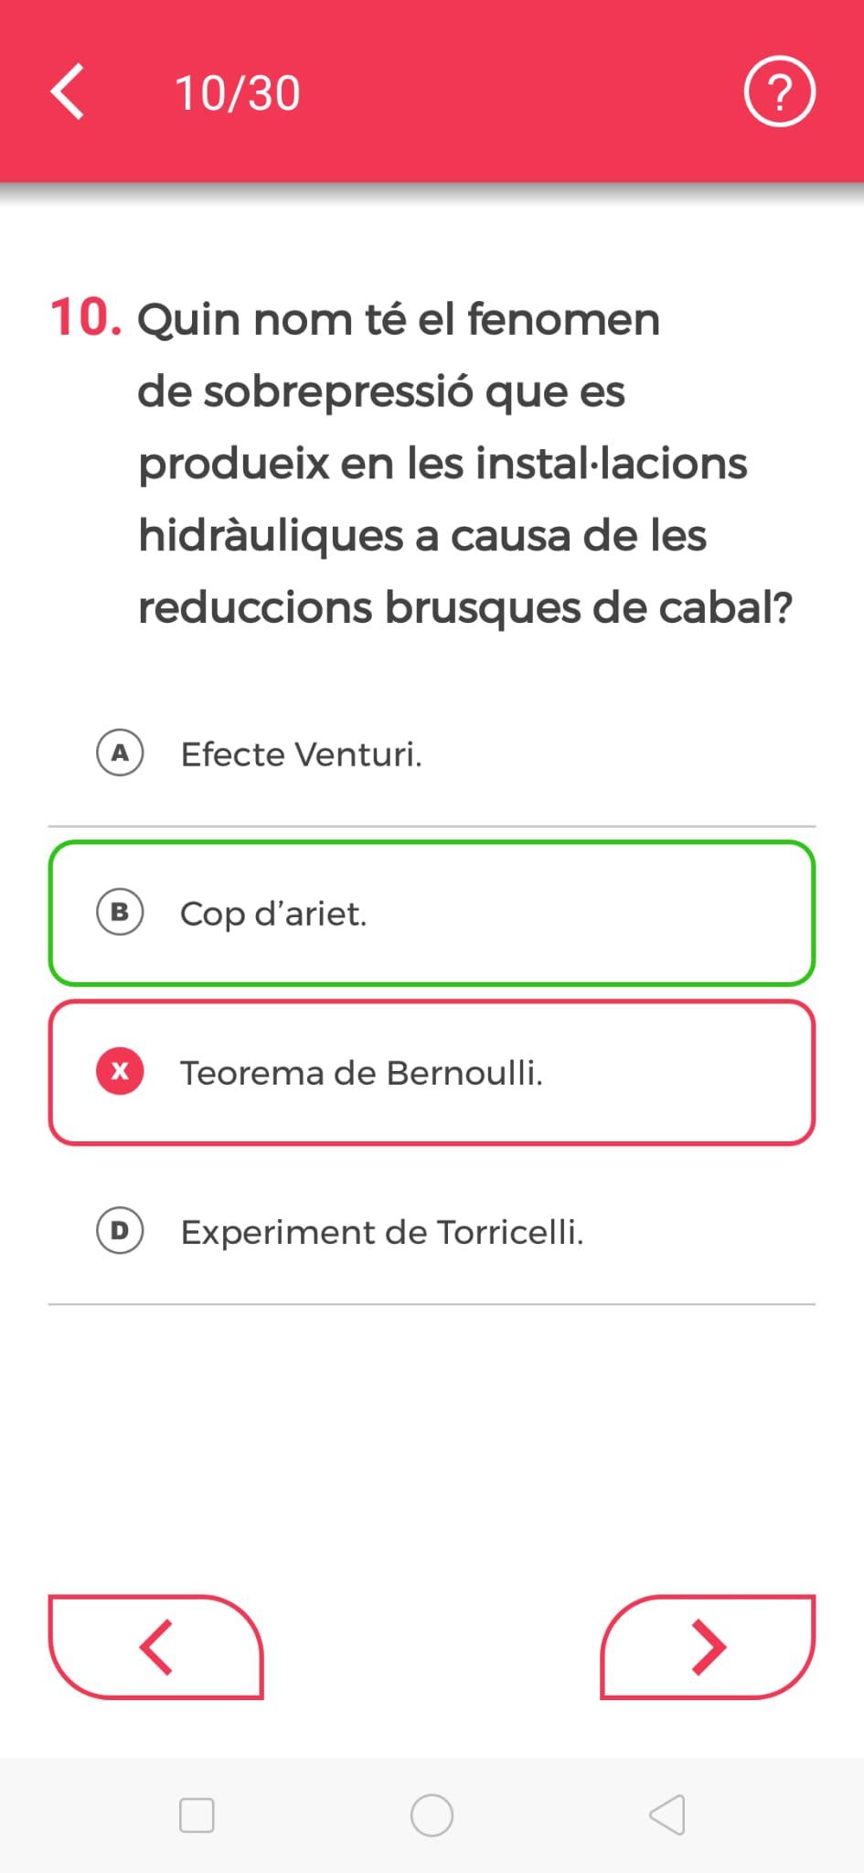Screen dimensions: 864x1873
Task: Tap the Android recent apps square icon
Action: pos(197,1815)
